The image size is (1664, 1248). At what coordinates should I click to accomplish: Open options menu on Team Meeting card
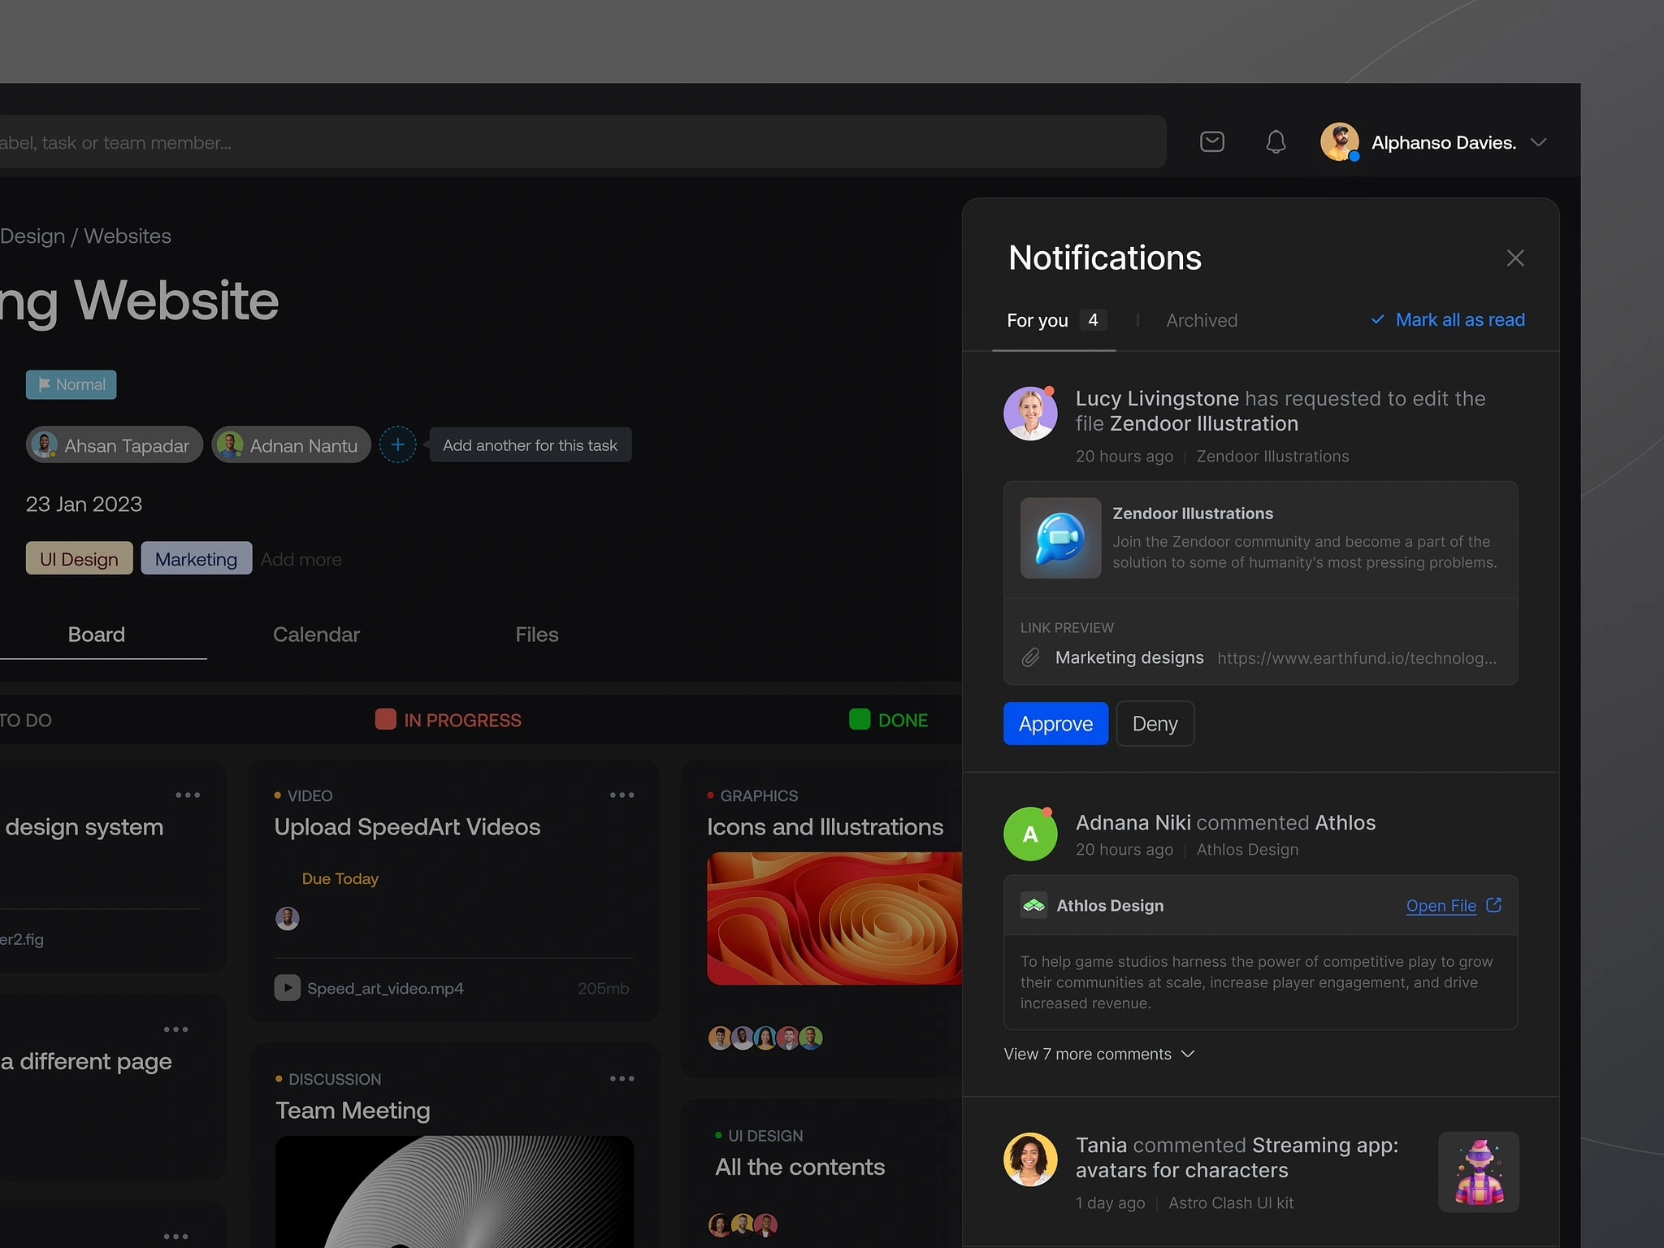pyautogui.click(x=622, y=1079)
